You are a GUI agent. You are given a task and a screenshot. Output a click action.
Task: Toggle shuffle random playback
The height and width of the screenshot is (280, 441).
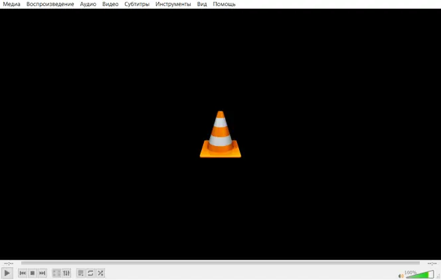[100, 273]
